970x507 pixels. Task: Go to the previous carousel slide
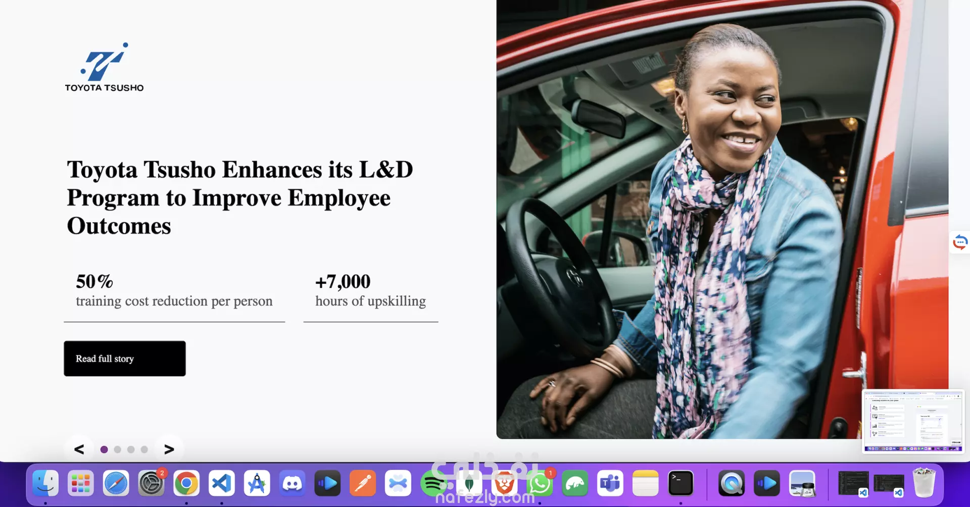point(79,449)
